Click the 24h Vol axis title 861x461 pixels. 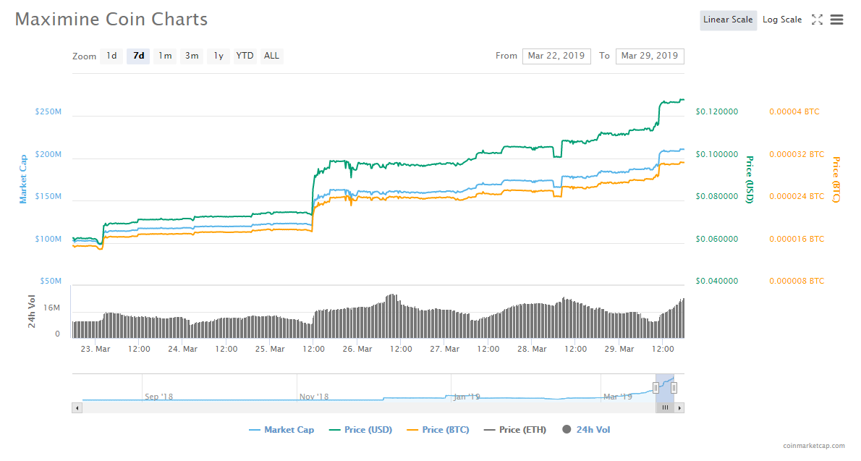(31, 311)
